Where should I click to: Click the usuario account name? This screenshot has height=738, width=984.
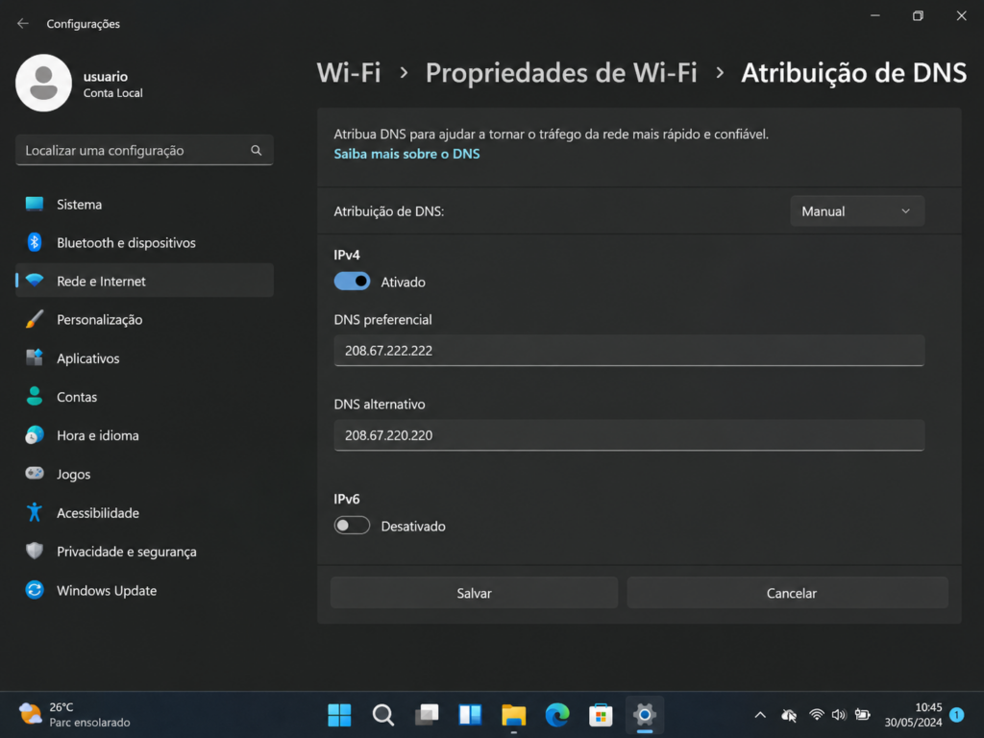tap(106, 77)
